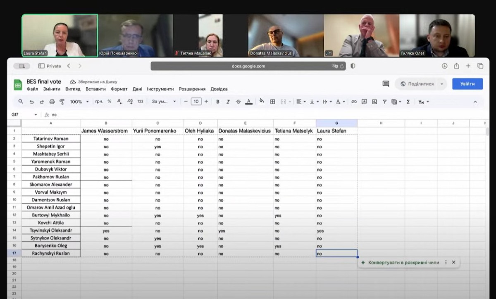This screenshot has width=496, height=299.
Task: Insert a comment from the toolbar
Action: click(364, 102)
